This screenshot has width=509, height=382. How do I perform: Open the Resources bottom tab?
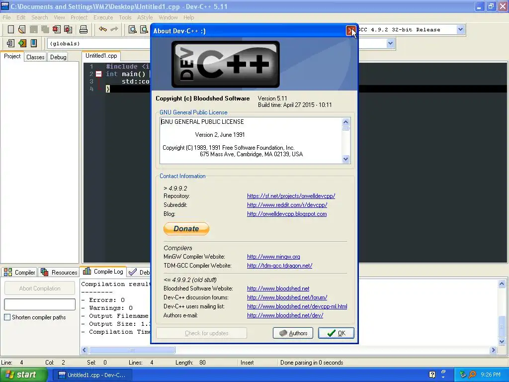point(59,272)
